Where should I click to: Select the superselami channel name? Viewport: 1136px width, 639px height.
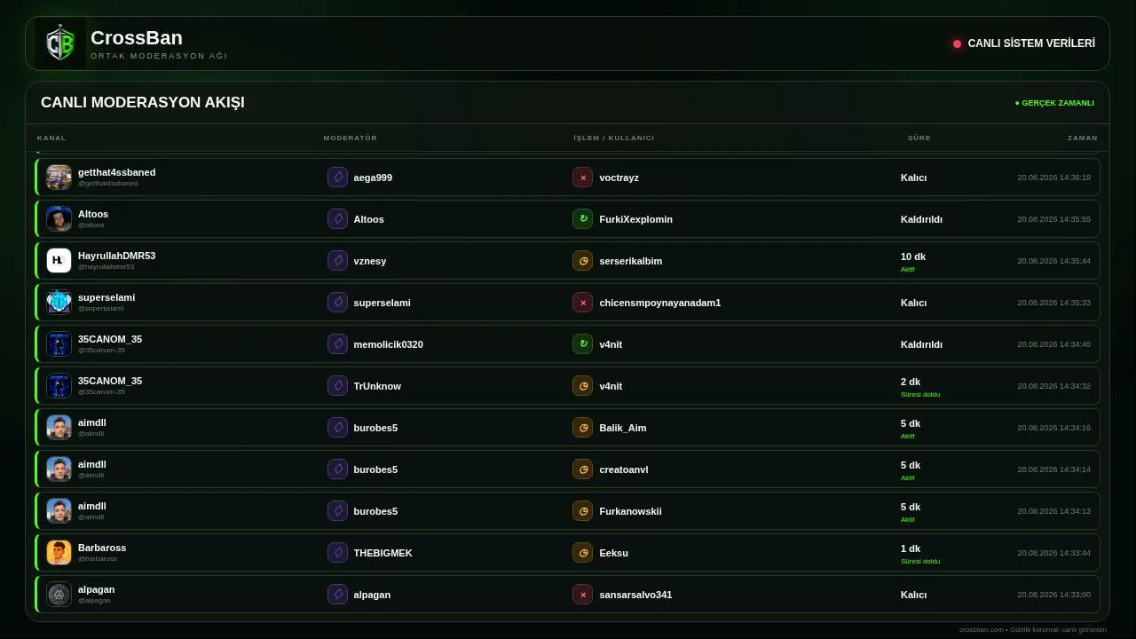click(x=106, y=297)
